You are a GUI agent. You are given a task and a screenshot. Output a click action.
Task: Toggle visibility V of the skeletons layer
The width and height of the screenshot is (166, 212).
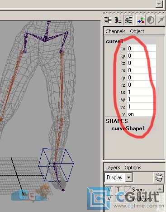pos(109,198)
